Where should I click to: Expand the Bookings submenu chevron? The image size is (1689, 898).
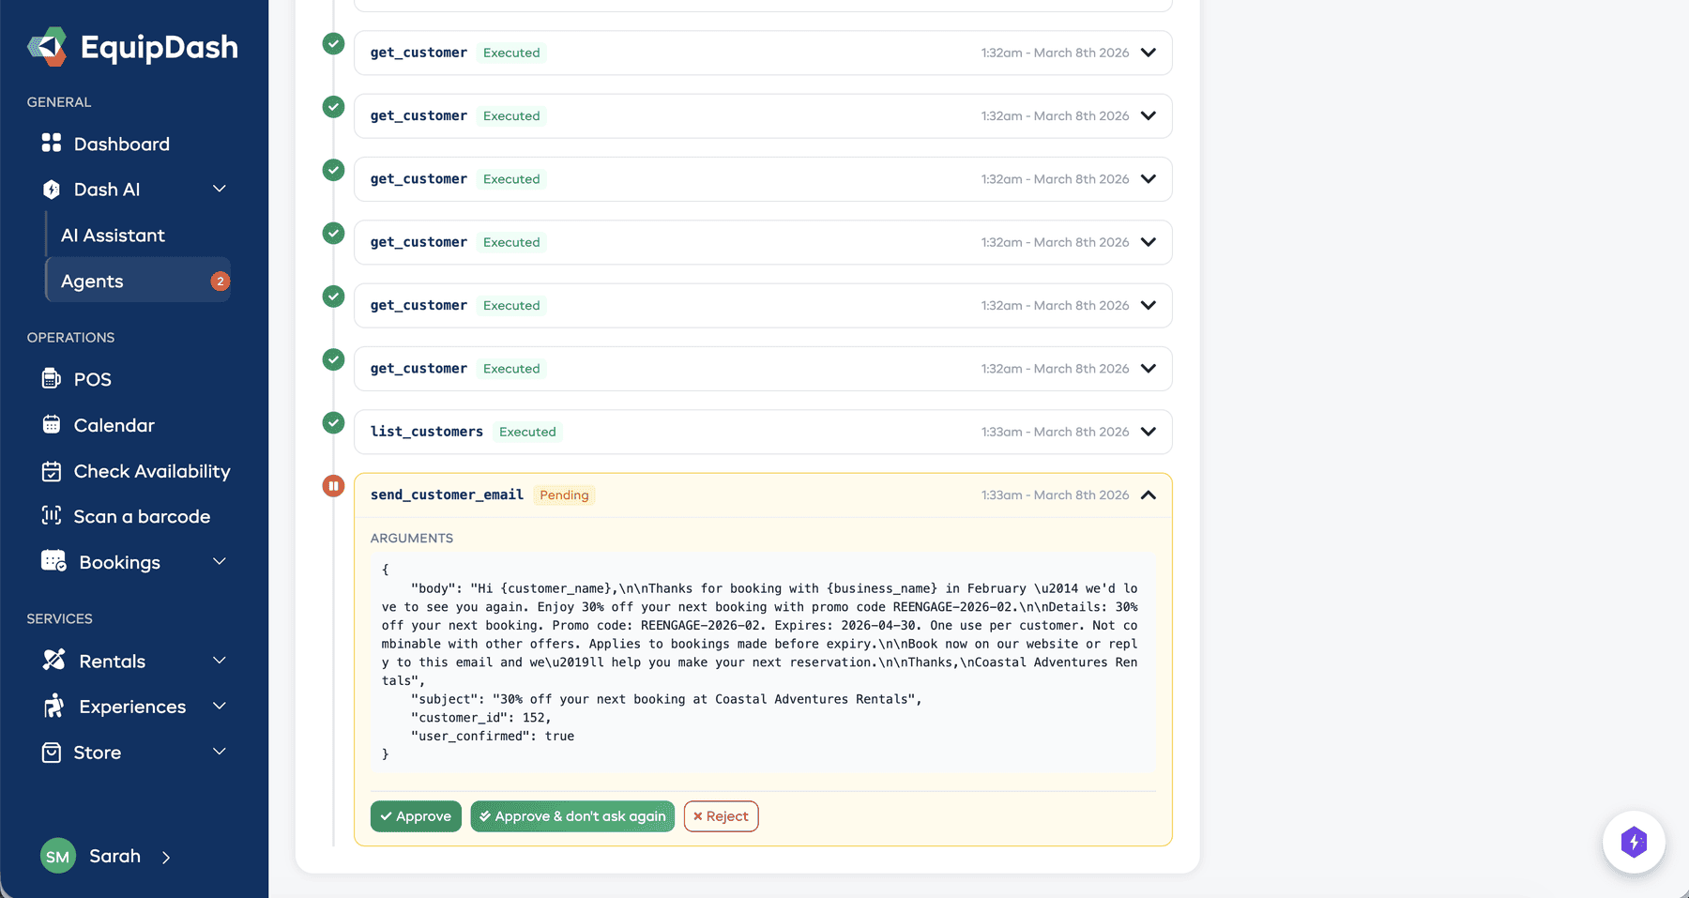219,561
